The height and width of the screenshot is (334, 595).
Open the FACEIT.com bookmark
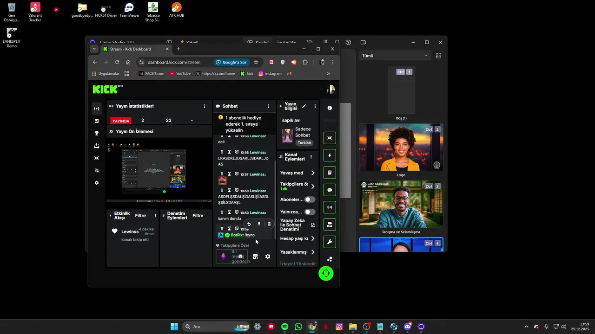(x=152, y=73)
